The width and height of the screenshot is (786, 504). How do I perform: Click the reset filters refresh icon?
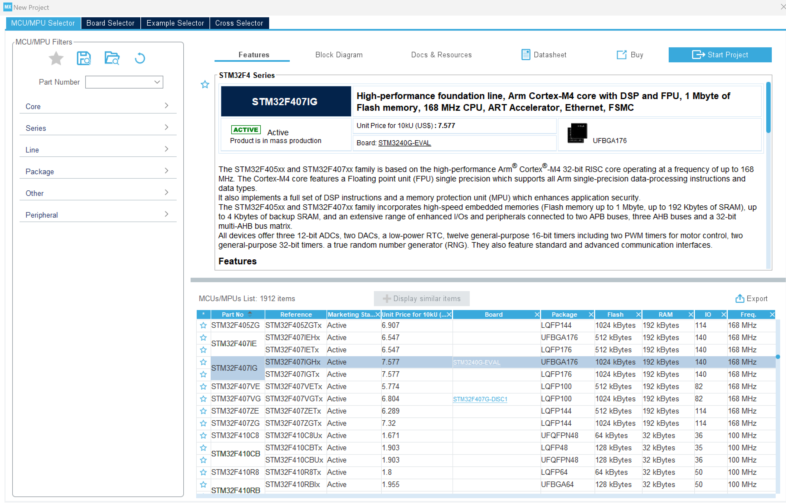point(140,58)
